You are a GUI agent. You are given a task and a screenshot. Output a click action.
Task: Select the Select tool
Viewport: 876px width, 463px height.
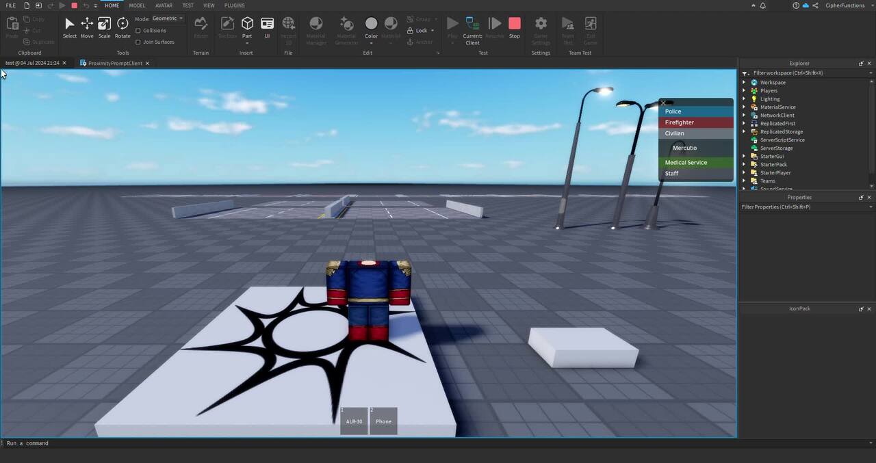(70, 27)
